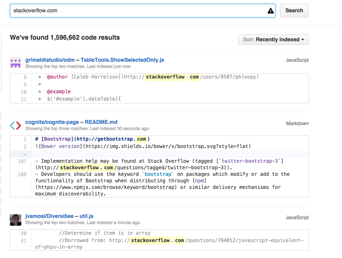Focus the stackoverflow.com search field
The image size is (342, 258).
click(x=142, y=11)
